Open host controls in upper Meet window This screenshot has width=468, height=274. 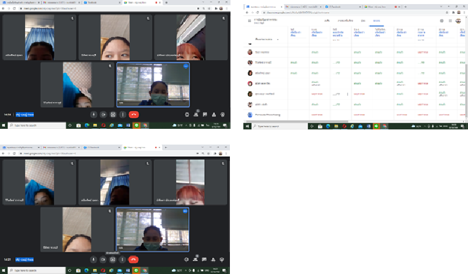[222, 115]
